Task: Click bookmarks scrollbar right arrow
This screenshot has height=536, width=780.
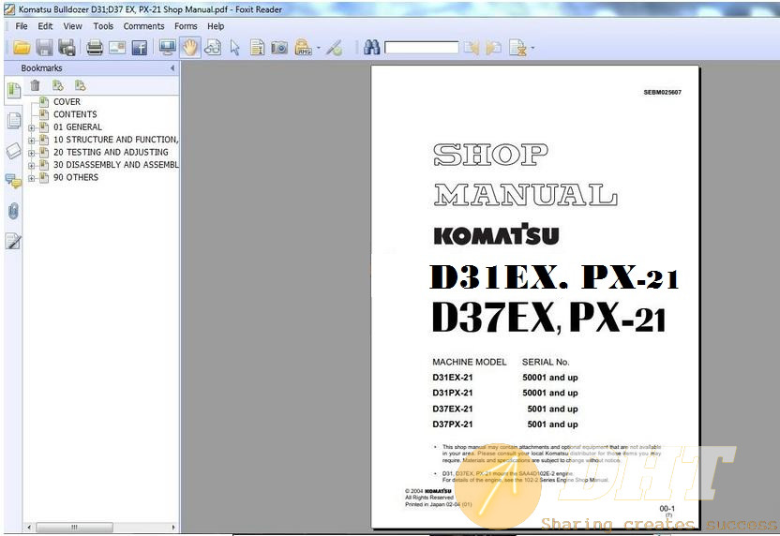Action: tap(173, 527)
